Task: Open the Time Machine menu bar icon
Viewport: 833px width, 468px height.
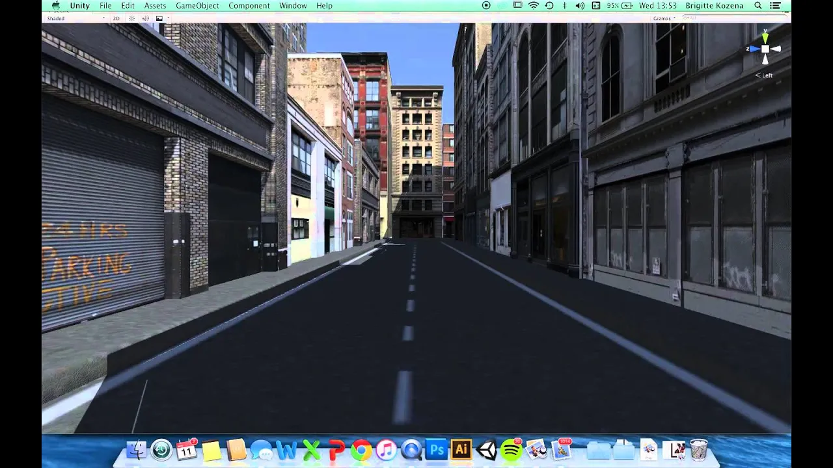Action: coord(549,5)
